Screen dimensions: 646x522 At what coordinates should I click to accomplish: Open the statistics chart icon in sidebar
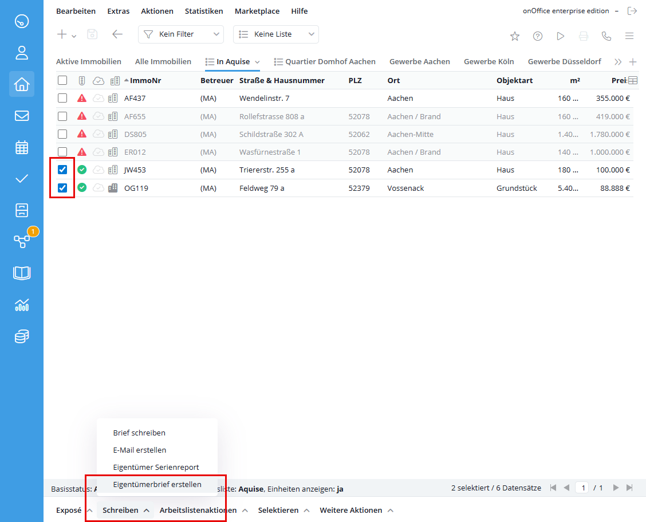pos(21,305)
